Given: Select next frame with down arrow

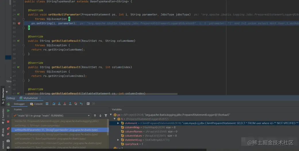Looking at the screenshot, I should click(100, 116).
